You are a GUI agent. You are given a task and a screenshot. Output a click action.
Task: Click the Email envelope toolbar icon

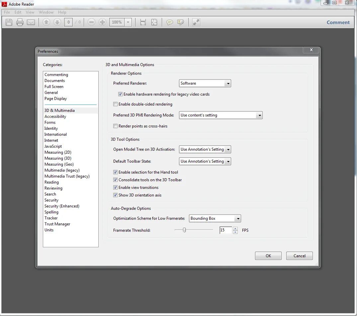[x=31, y=22]
